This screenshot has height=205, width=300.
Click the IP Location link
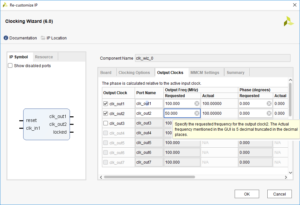pyautogui.click(x=57, y=38)
